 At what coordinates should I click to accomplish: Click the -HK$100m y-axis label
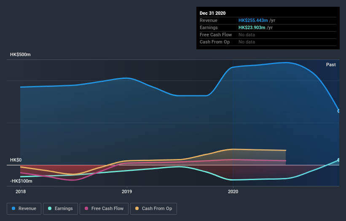21,181
